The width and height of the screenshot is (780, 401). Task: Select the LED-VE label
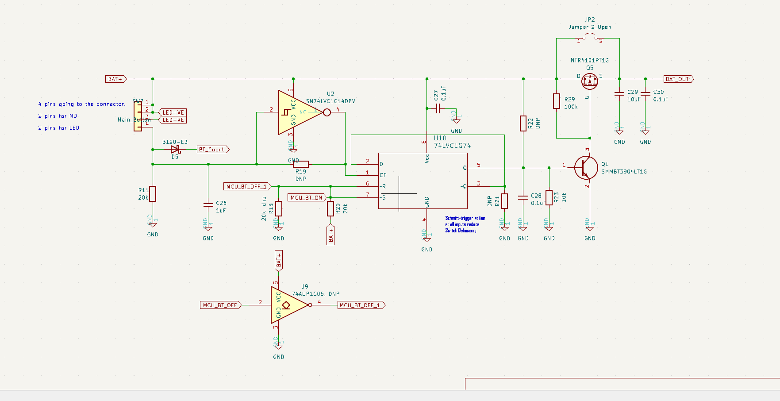(x=172, y=120)
